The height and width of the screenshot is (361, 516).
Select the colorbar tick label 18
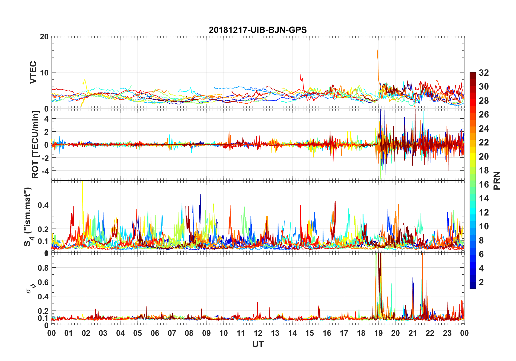[x=484, y=170]
